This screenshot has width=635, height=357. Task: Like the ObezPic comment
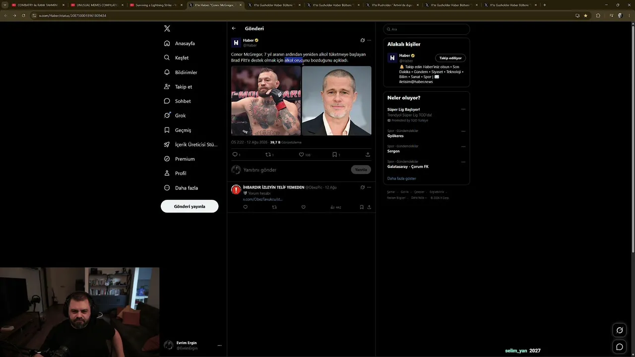click(x=304, y=207)
